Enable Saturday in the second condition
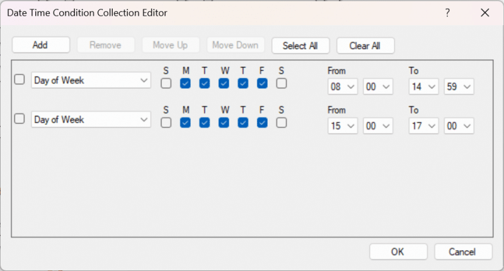This screenshot has width=504, height=271. point(282,123)
